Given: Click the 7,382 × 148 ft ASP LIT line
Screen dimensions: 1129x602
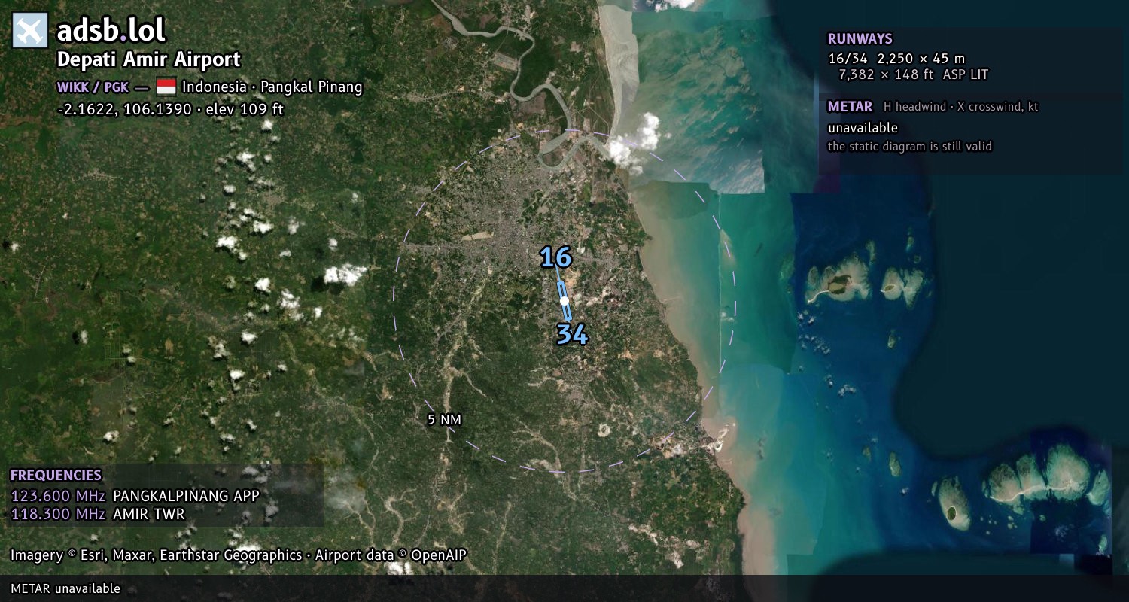Looking at the screenshot, I should tap(914, 74).
